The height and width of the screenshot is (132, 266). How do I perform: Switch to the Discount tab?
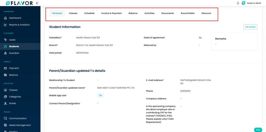coord(206,13)
